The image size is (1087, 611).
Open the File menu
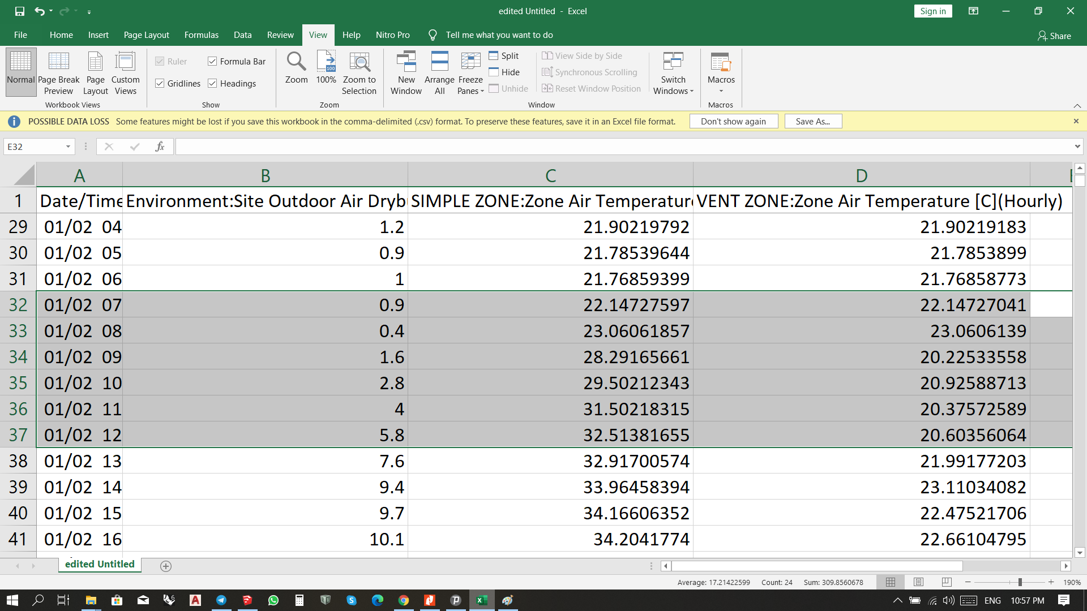point(20,35)
